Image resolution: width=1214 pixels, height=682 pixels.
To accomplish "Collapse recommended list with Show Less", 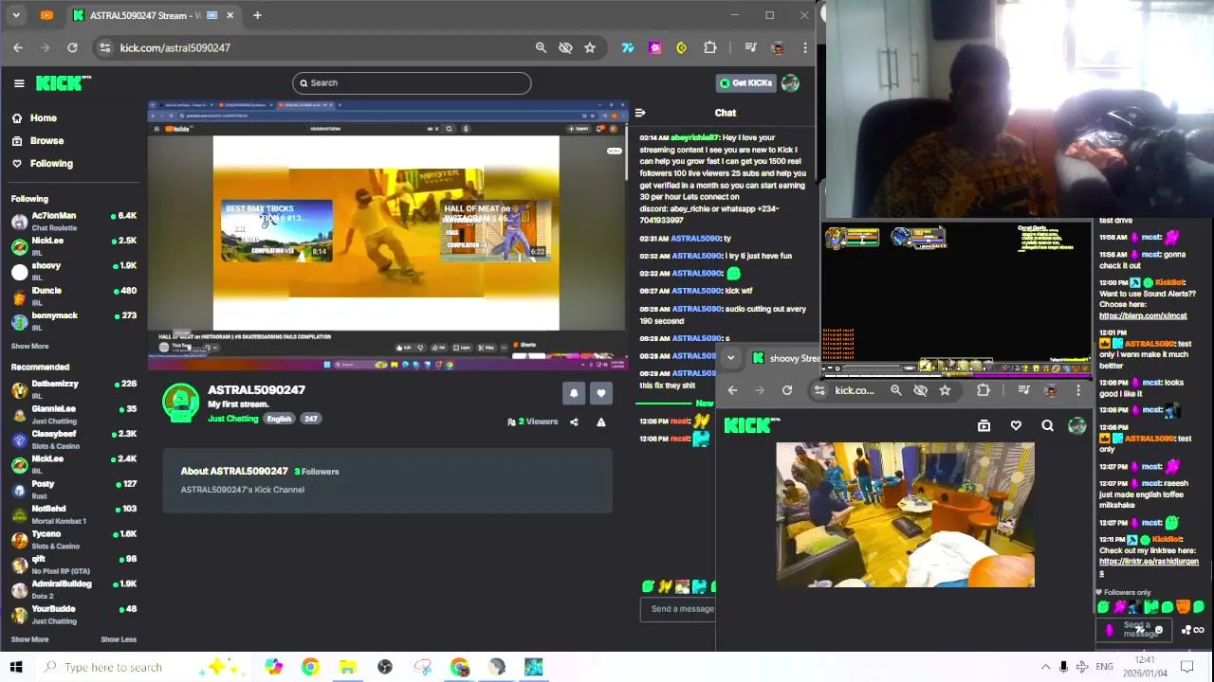I will click(119, 639).
